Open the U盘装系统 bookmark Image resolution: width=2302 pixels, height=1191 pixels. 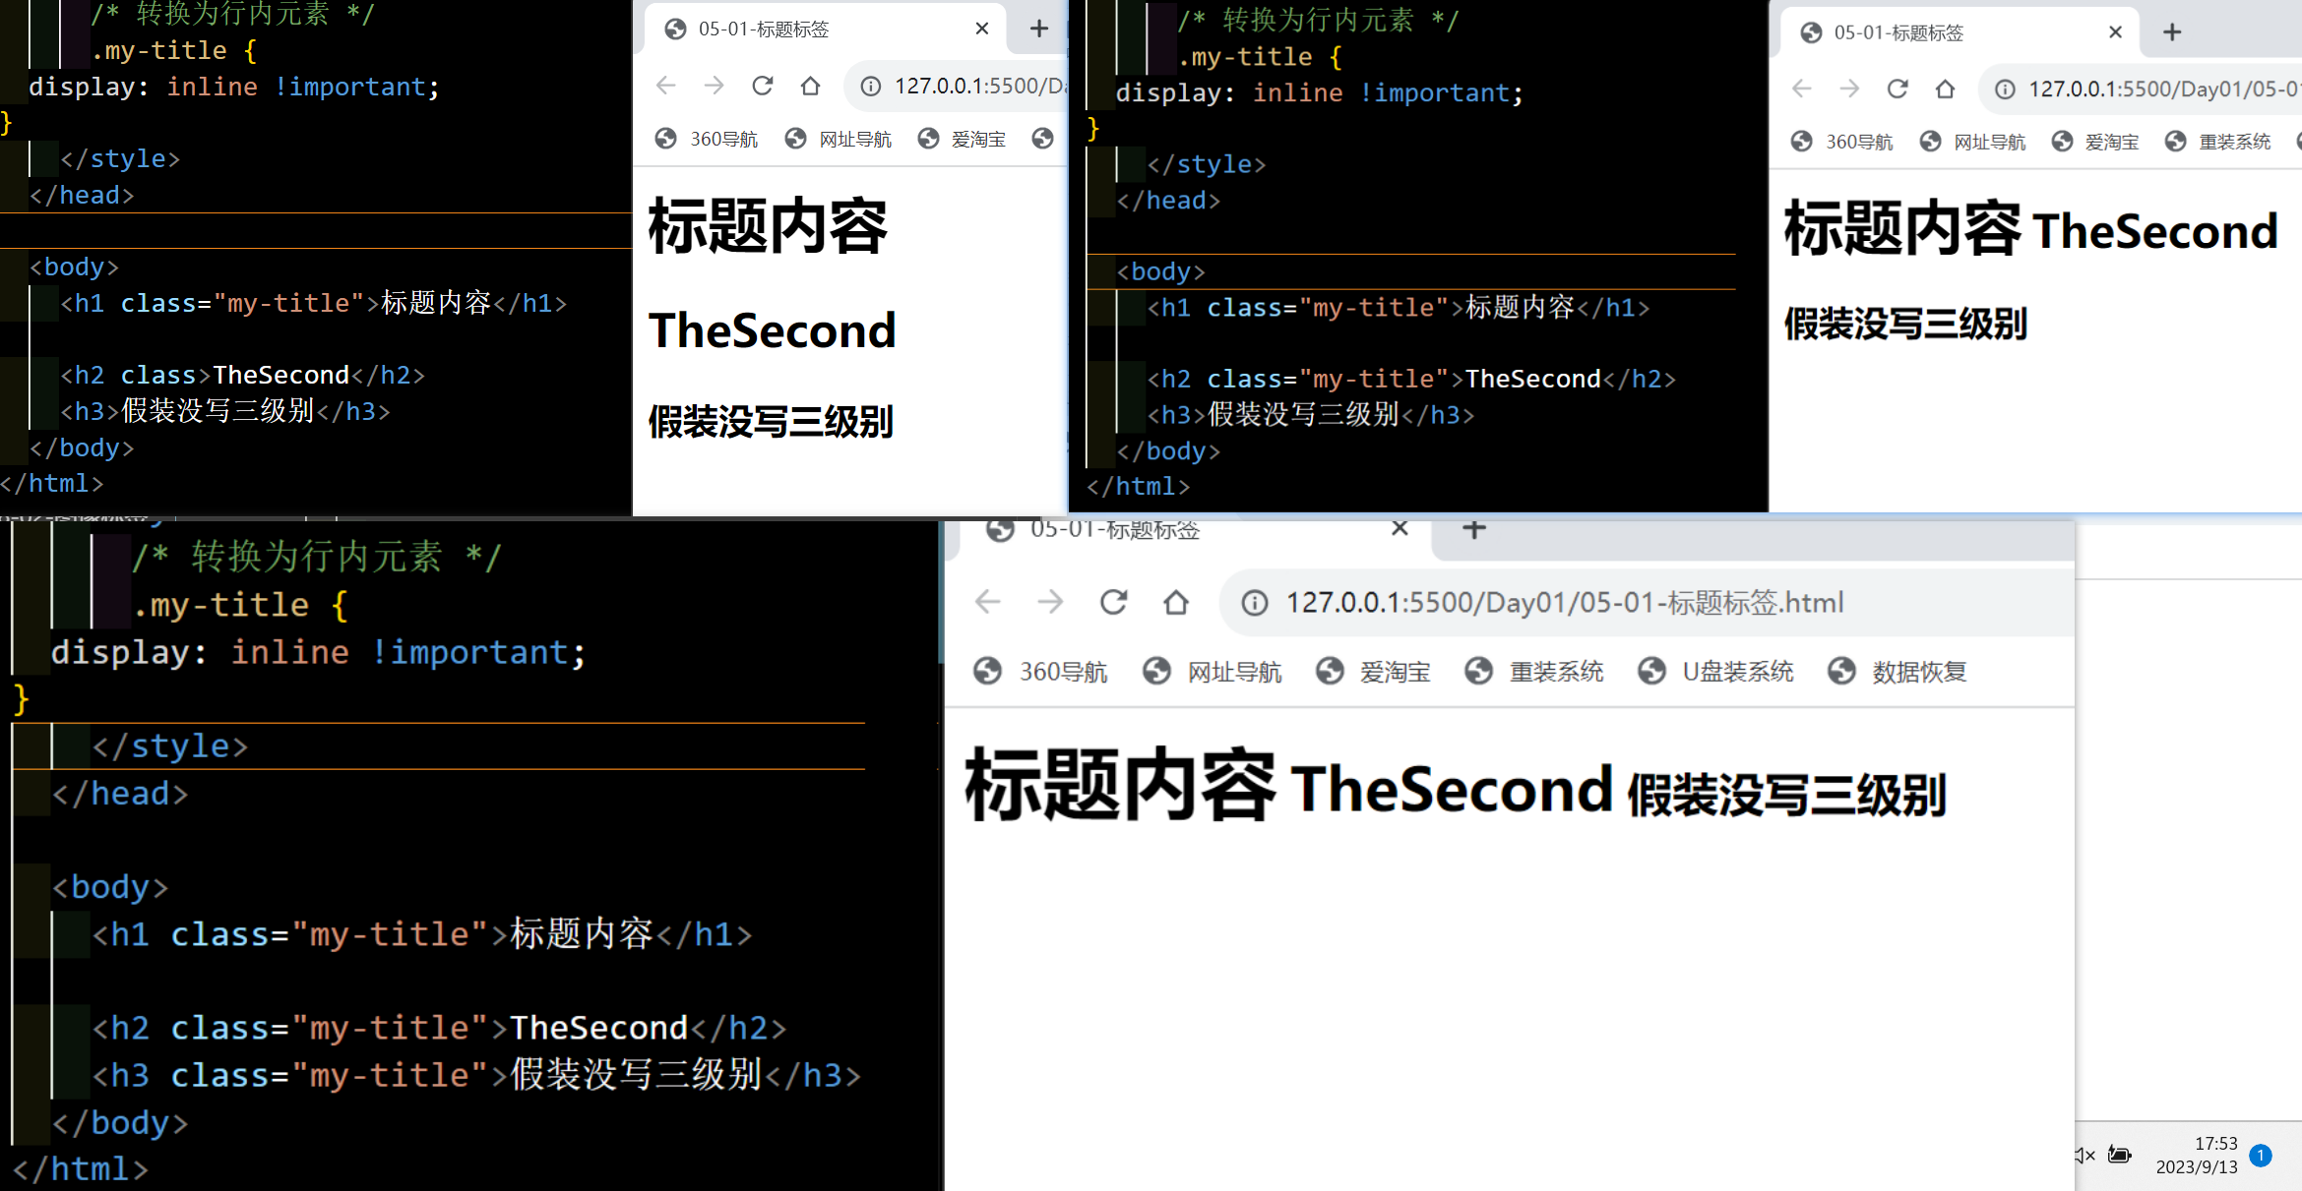point(1715,672)
